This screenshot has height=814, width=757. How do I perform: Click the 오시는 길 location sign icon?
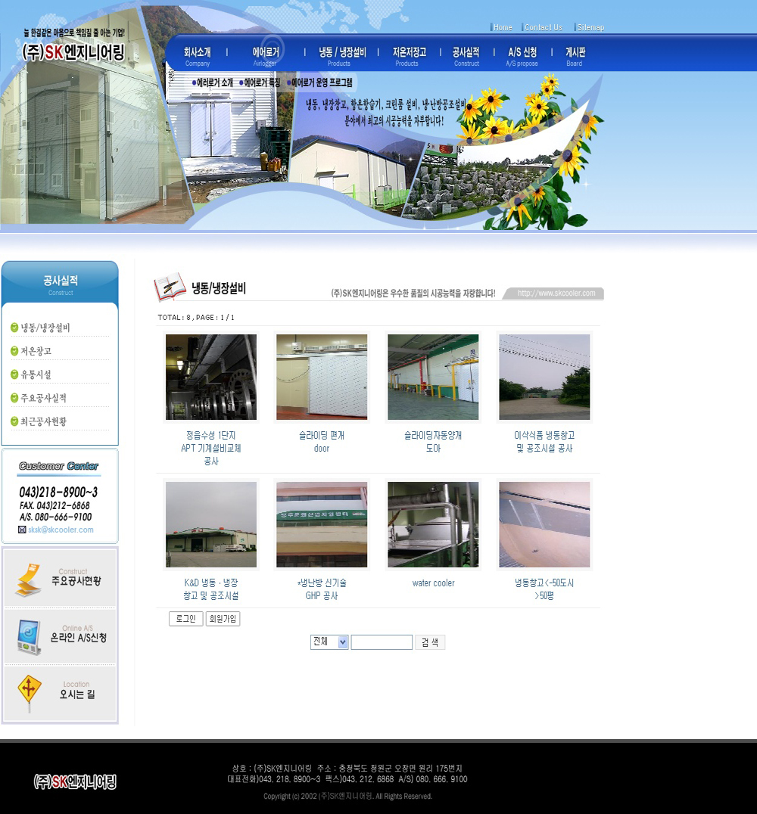click(x=30, y=691)
